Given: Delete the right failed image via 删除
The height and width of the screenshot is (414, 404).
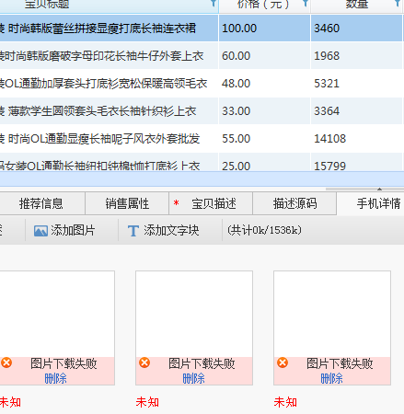Looking at the screenshot, I should click(x=331, y=378).
